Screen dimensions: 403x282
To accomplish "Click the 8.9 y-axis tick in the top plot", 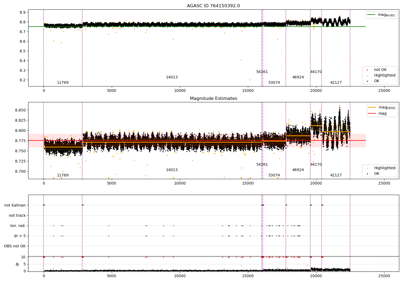I will coord(23,12).
